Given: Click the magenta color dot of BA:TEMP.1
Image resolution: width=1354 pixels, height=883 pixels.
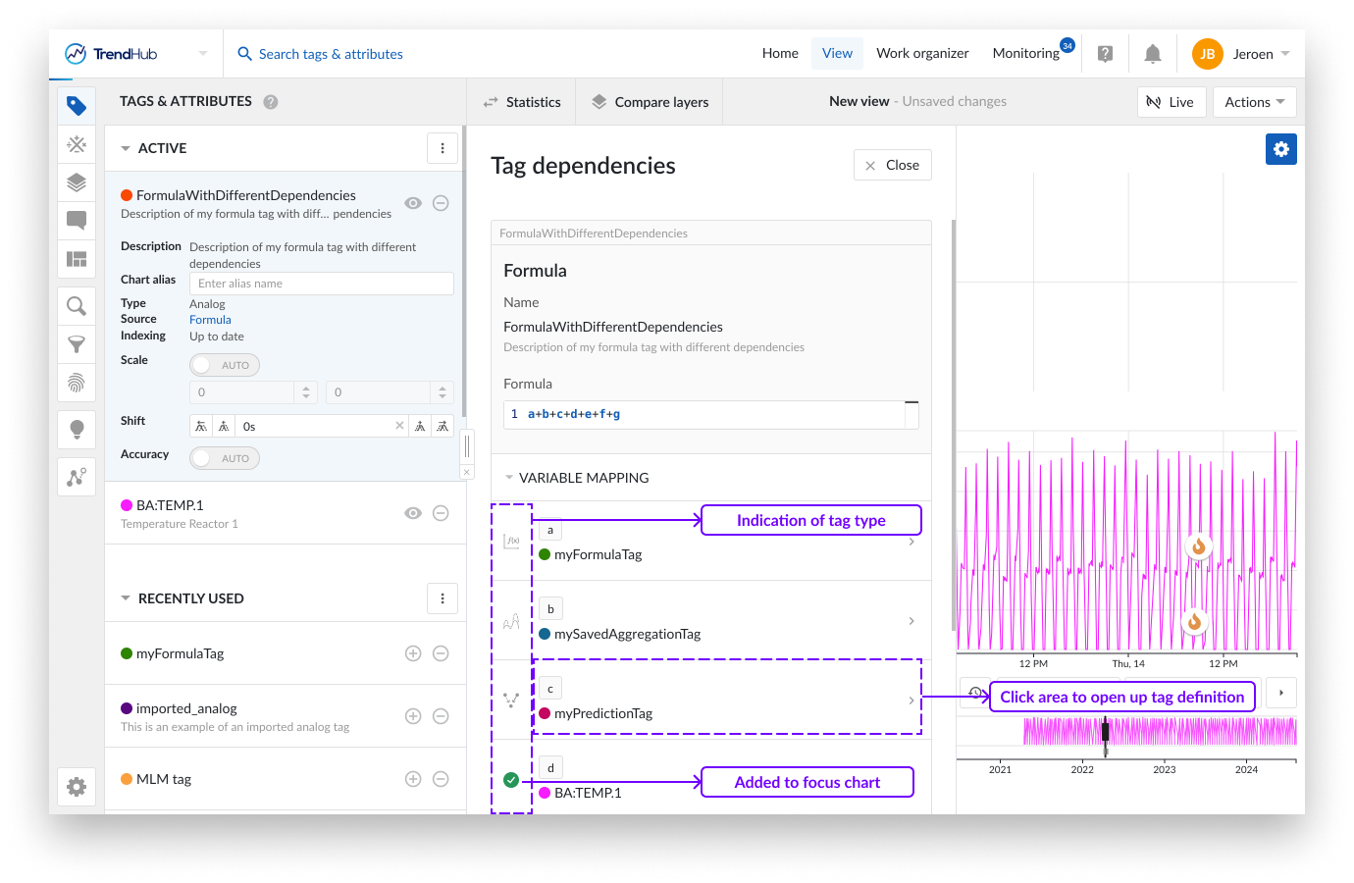Looking at the screenshot, I should click(127, 505).
